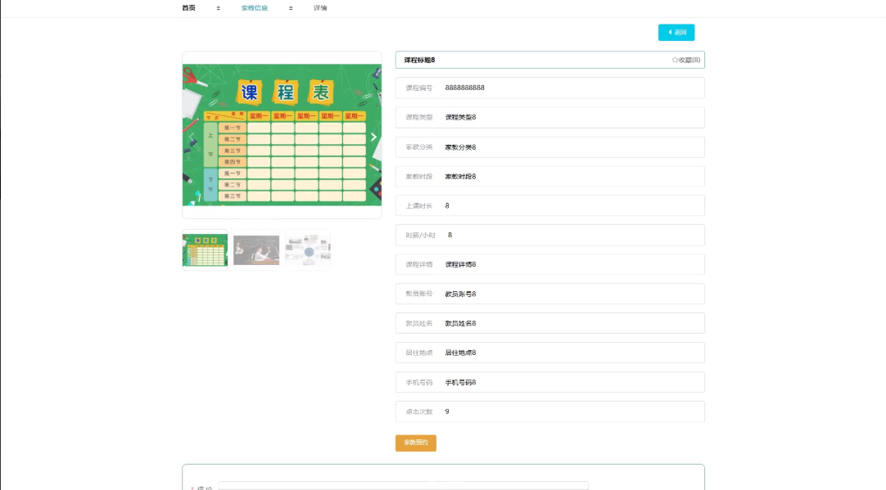
Task: Click the main 课程表 carousel image
Action: point(282,135)
